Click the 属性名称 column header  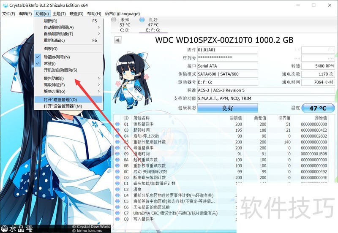(141, 118)
